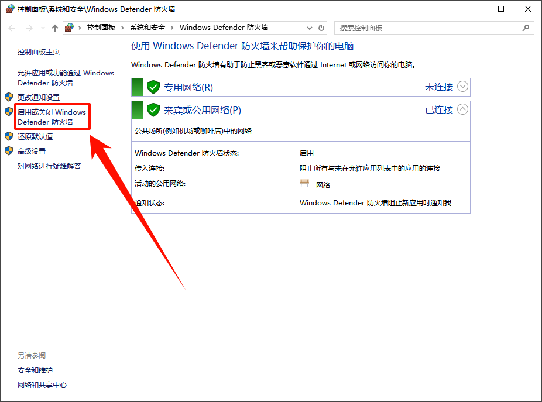Go up one level with Up arrow
Viewport: 542px width, 402px height.
click(x=54, y=28)
